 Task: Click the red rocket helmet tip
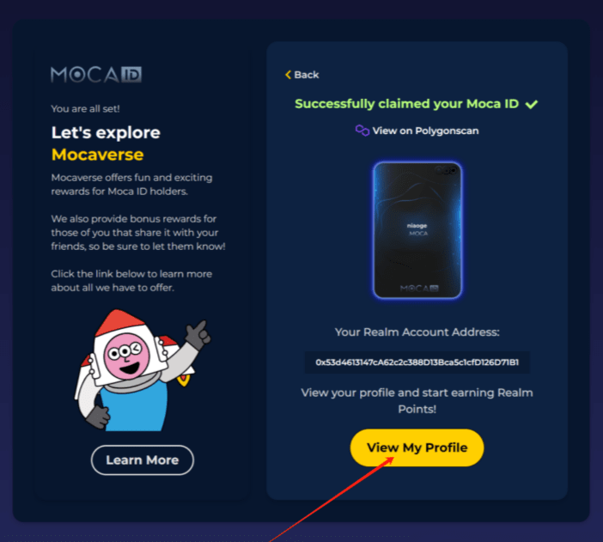[x=121, y=320]
